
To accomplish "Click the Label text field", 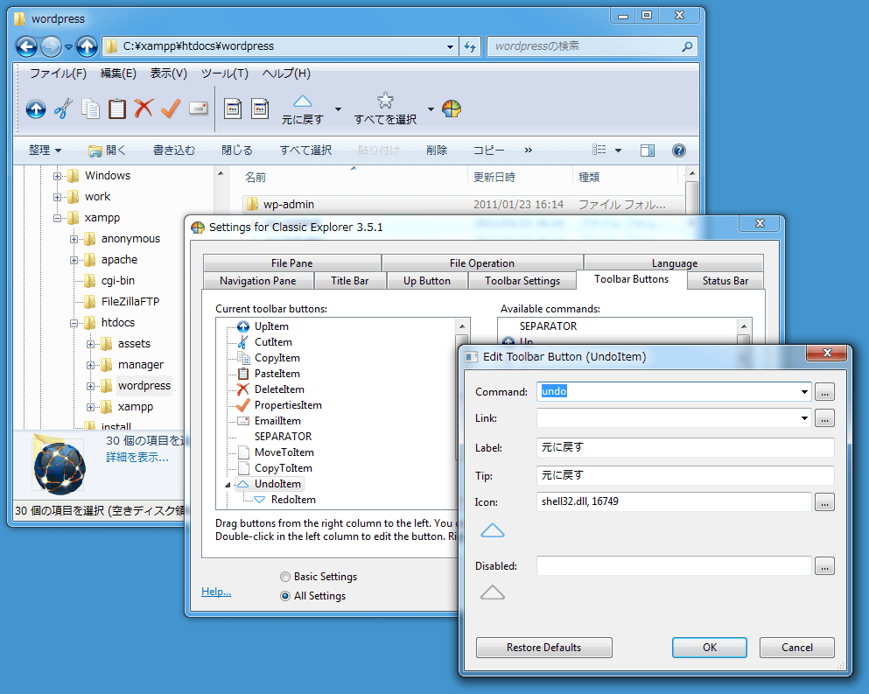I will pyautogui.click(x=685, y=447).
